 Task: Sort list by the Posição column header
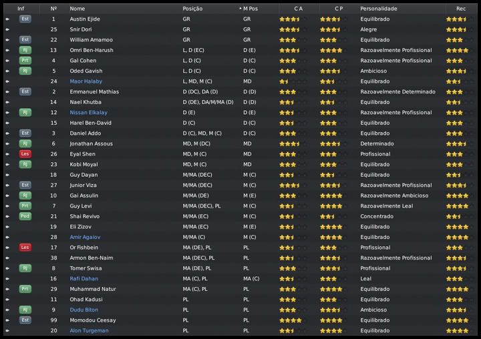pos(192,9)
